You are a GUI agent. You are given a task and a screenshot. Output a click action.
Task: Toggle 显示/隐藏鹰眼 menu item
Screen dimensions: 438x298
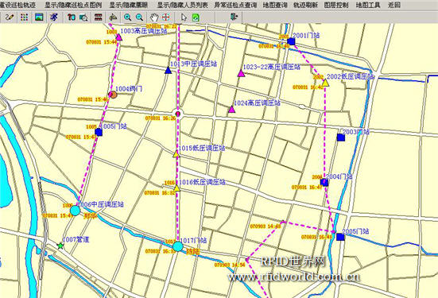coord(128,5)
